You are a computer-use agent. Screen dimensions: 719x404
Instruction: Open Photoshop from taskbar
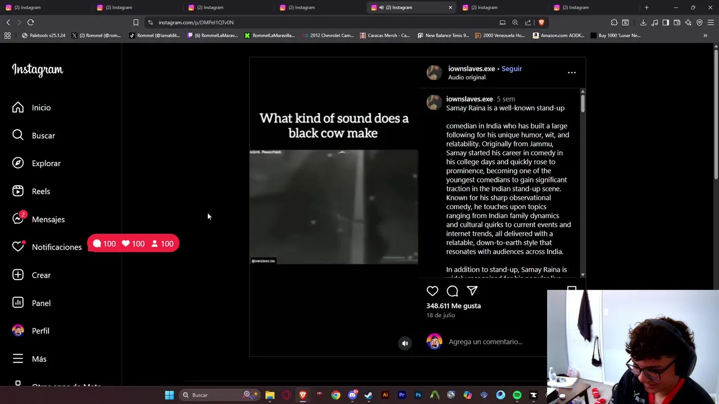(x=418, y=395)
